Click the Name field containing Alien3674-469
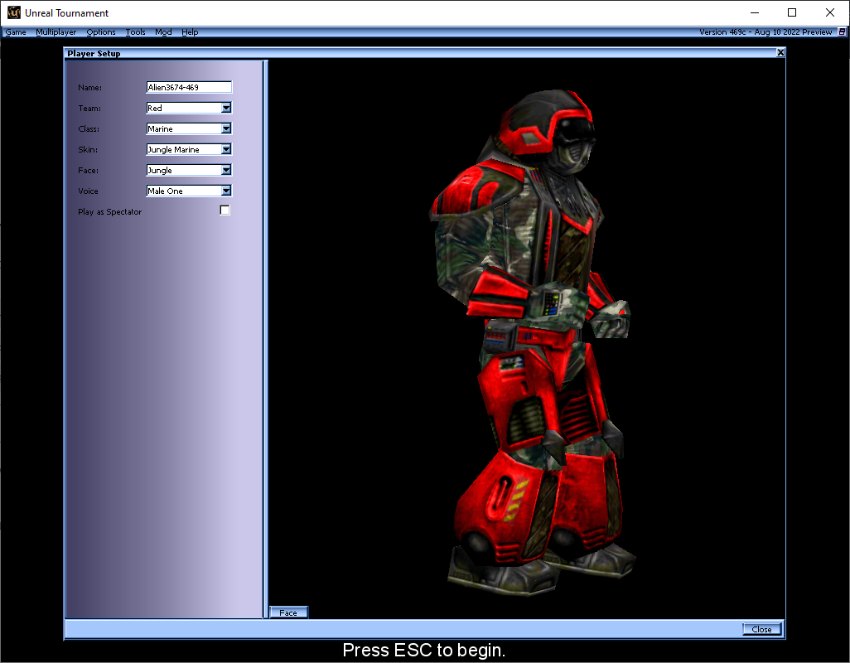 pos(189,87)
